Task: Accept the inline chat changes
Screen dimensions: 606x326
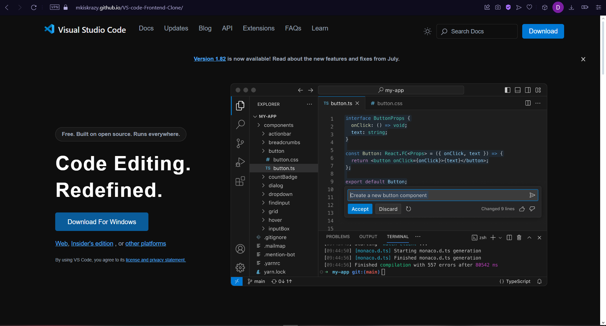Action: [360, 209]
